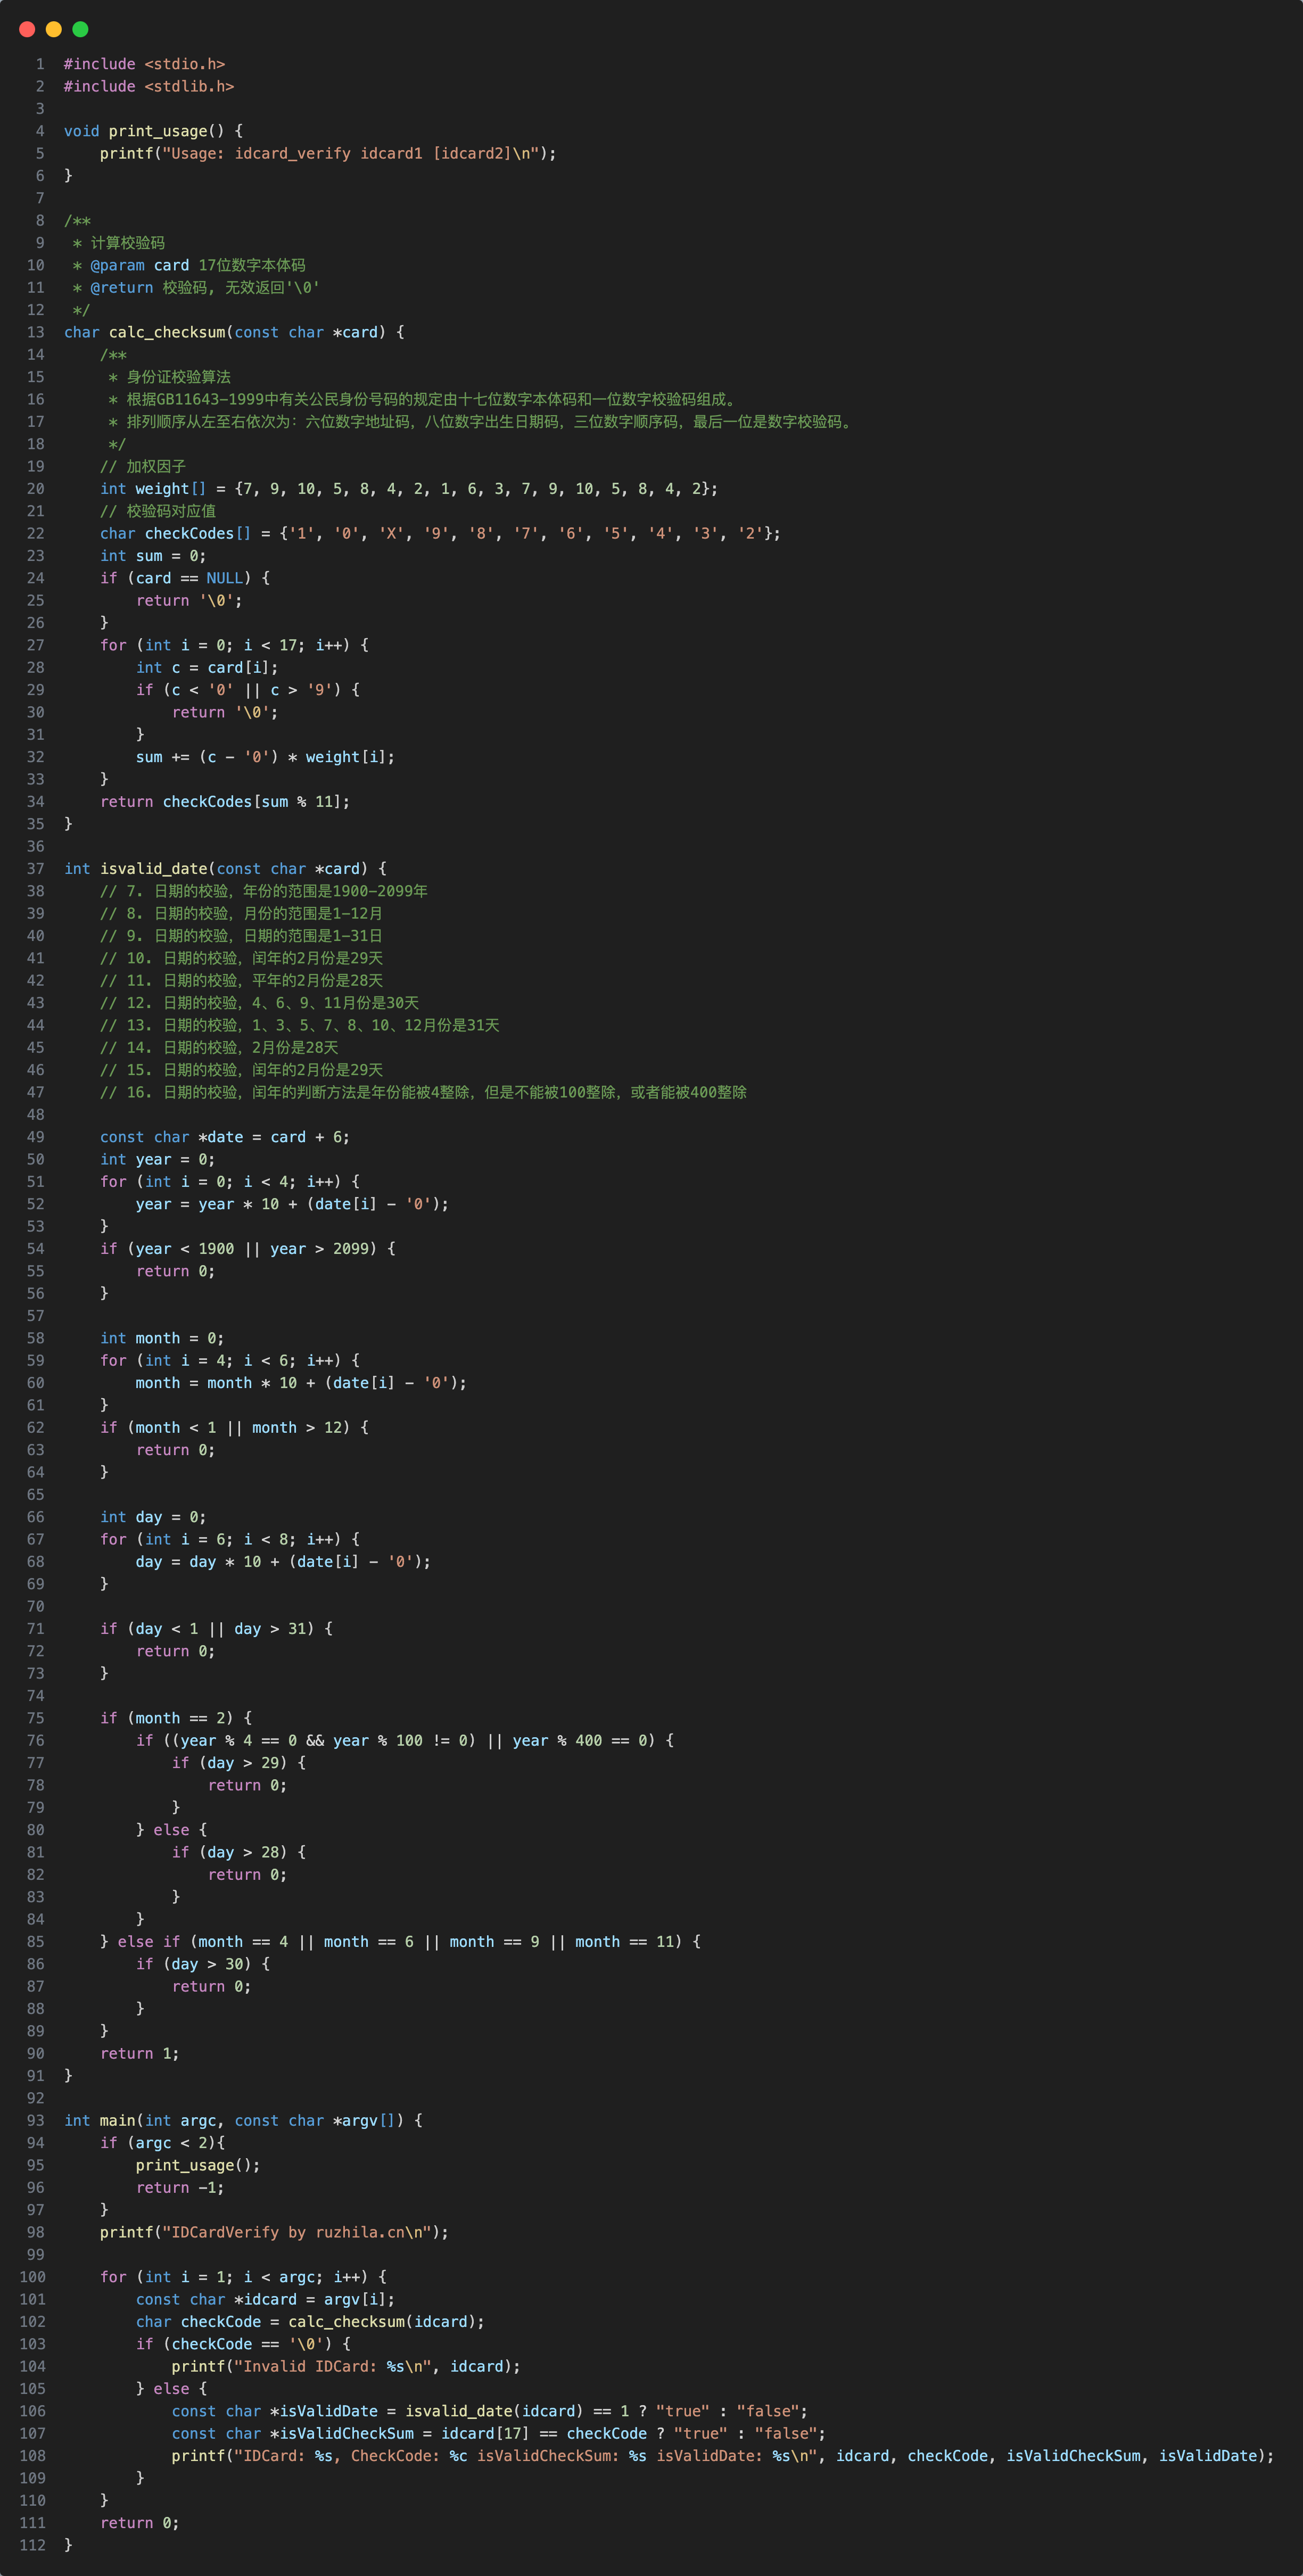This screenshot has height=2576, width=1303.
Task: Click comment '// 7.' about year range 1900-2099
Action: click(x=264, y=891)
